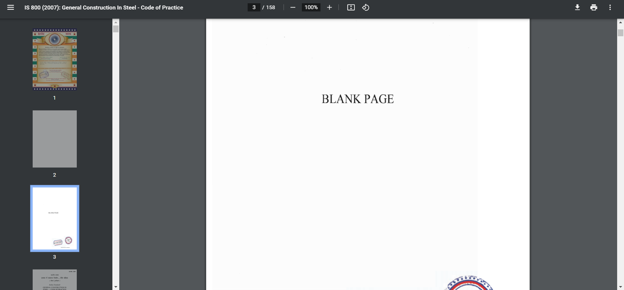The image size is (624, 290).
Task: Click the fit to page icon
Action: (x=351, y=8)
